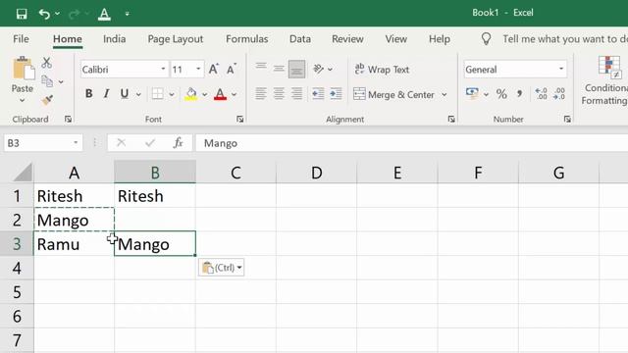Open the Clipboard dialog launcher
This screenshot has width=628, height=353.
pos(68,119)
